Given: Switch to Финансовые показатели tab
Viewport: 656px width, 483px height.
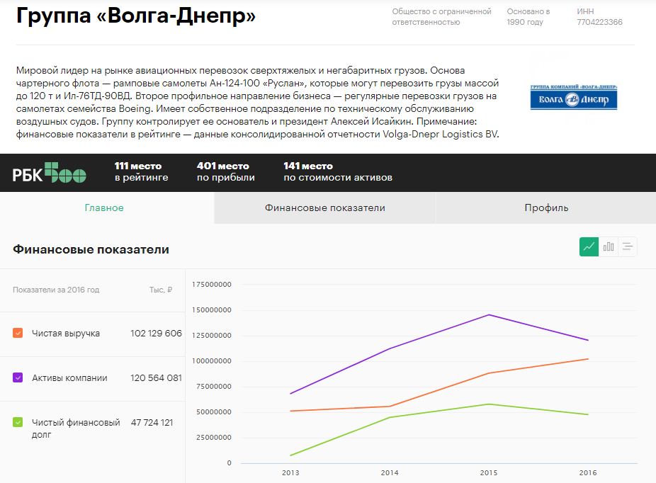Looking at the screenshot, I should tap(324, 208).
